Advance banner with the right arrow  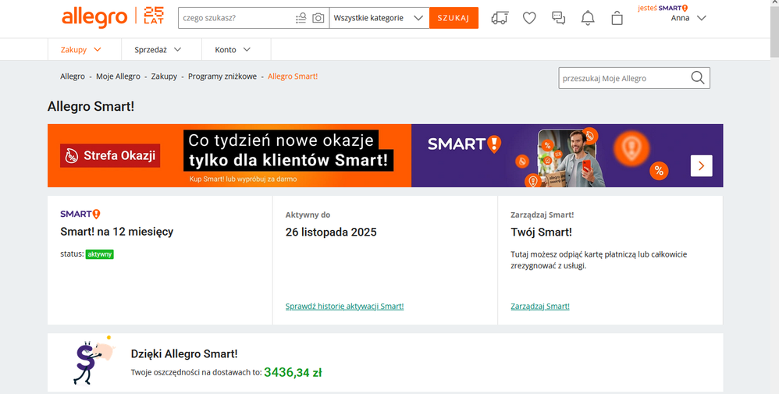[701, 166]
